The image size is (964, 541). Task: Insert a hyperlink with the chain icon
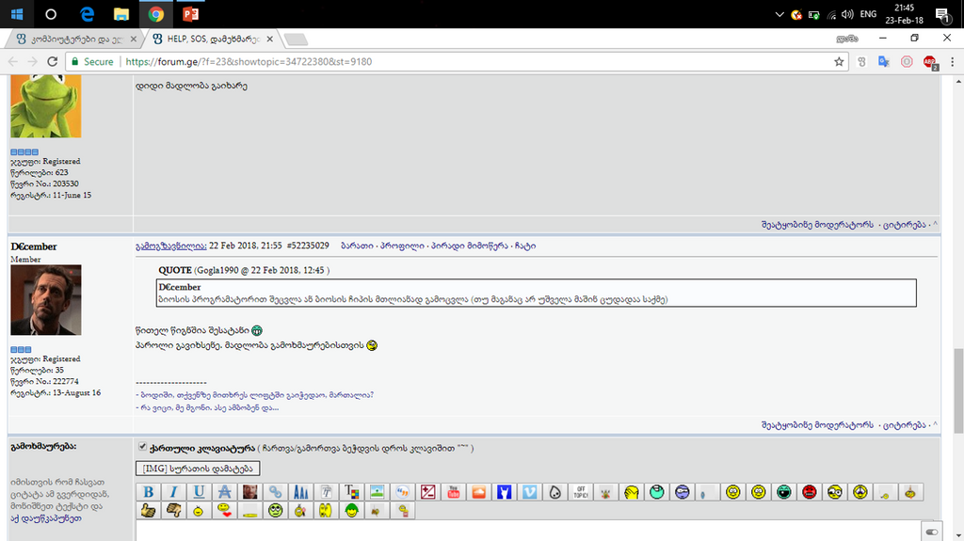click(x=275, y=492)
